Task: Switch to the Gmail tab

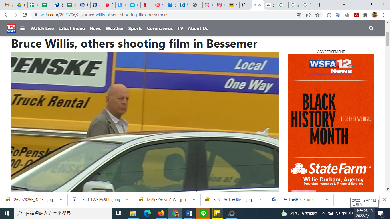Action: point(8,5)
